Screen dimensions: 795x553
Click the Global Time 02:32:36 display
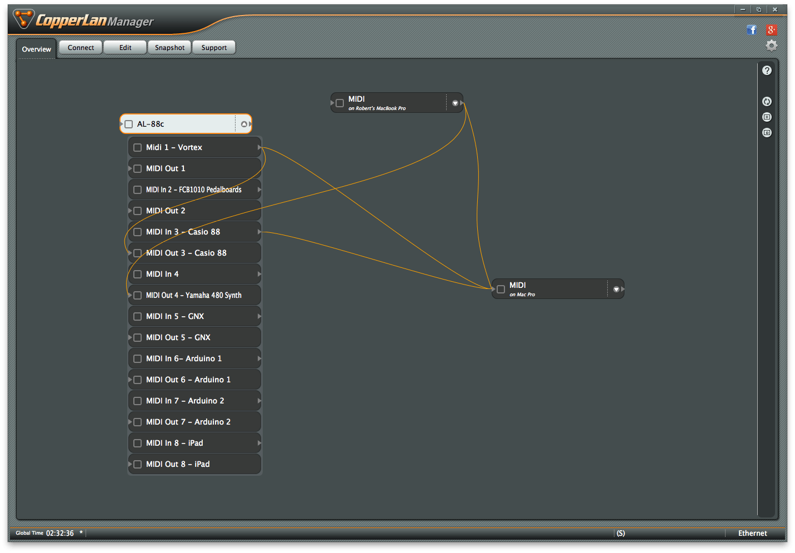coord(44,533)
